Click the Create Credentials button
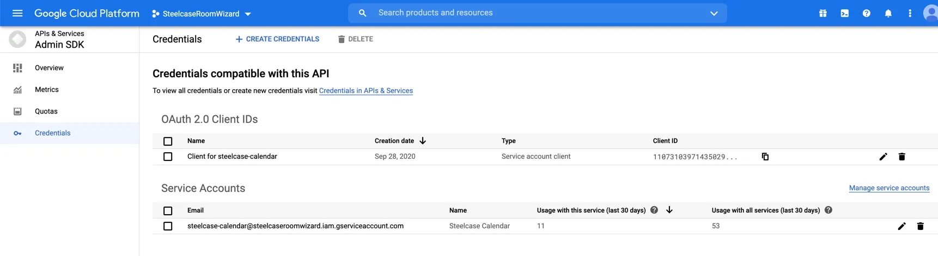 point(277,39)
